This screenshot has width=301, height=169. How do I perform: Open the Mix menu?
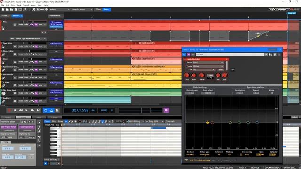pyautogui.click(x=13, y=5)
